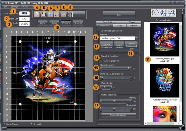Screen dimensions: 186x131
Task: Click the large Print button
Action: click(x=119, y=15)
